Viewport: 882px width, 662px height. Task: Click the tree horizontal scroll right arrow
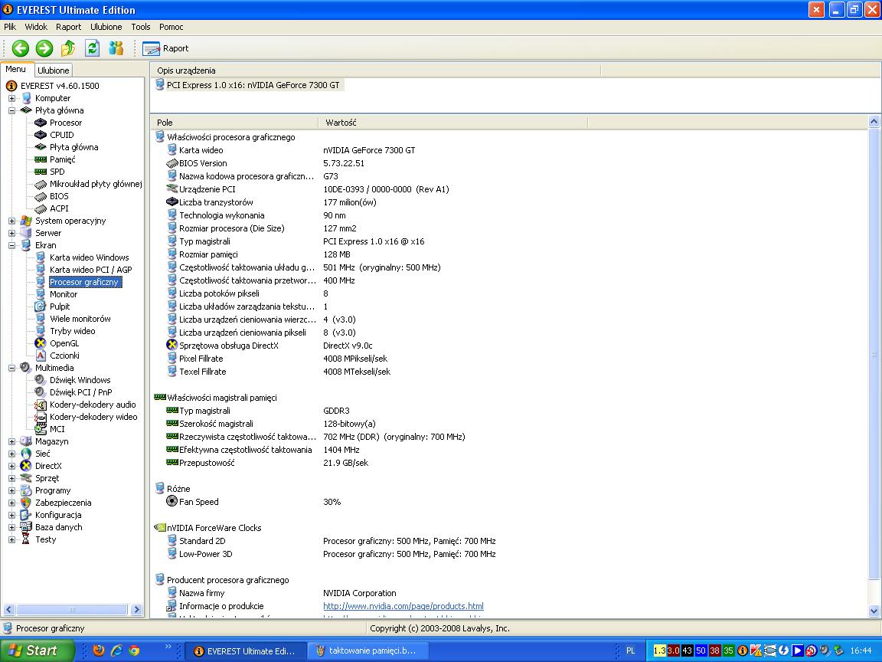coord(136,610)
